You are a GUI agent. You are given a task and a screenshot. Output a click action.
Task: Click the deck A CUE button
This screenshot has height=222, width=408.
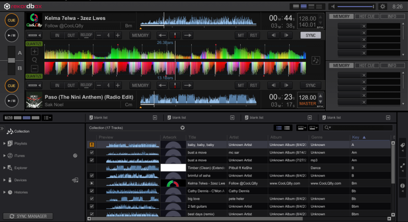click(11, 20)
